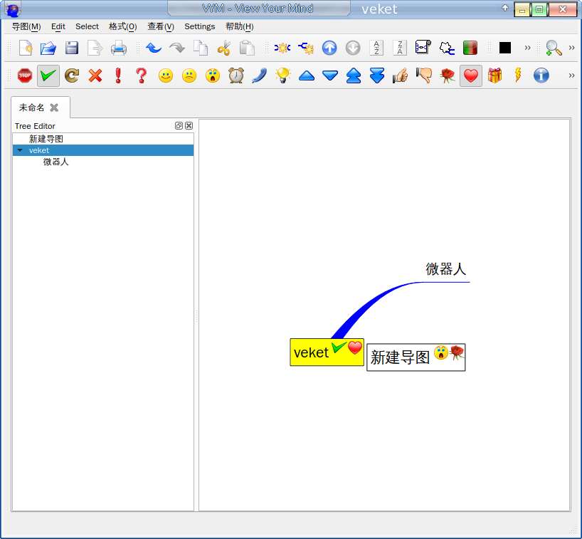Toggle the lightbulb idea flag
The image size is (582, 539).
[283, 75]
